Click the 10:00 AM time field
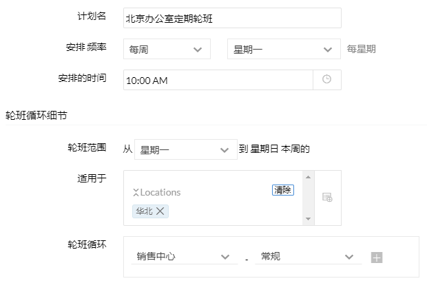Viewport: 427px width, 283px height. click(218, 80)
